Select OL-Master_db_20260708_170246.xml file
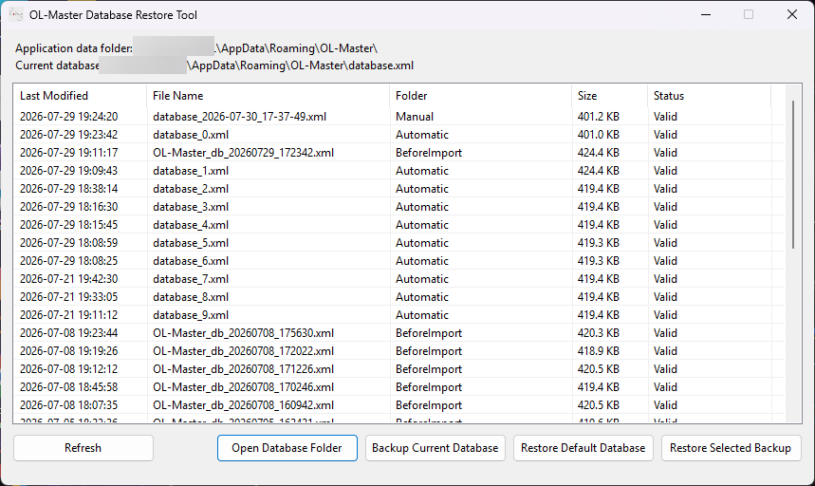Image resolution: width=815 pixels, height=486 pixels. (243, 387)
